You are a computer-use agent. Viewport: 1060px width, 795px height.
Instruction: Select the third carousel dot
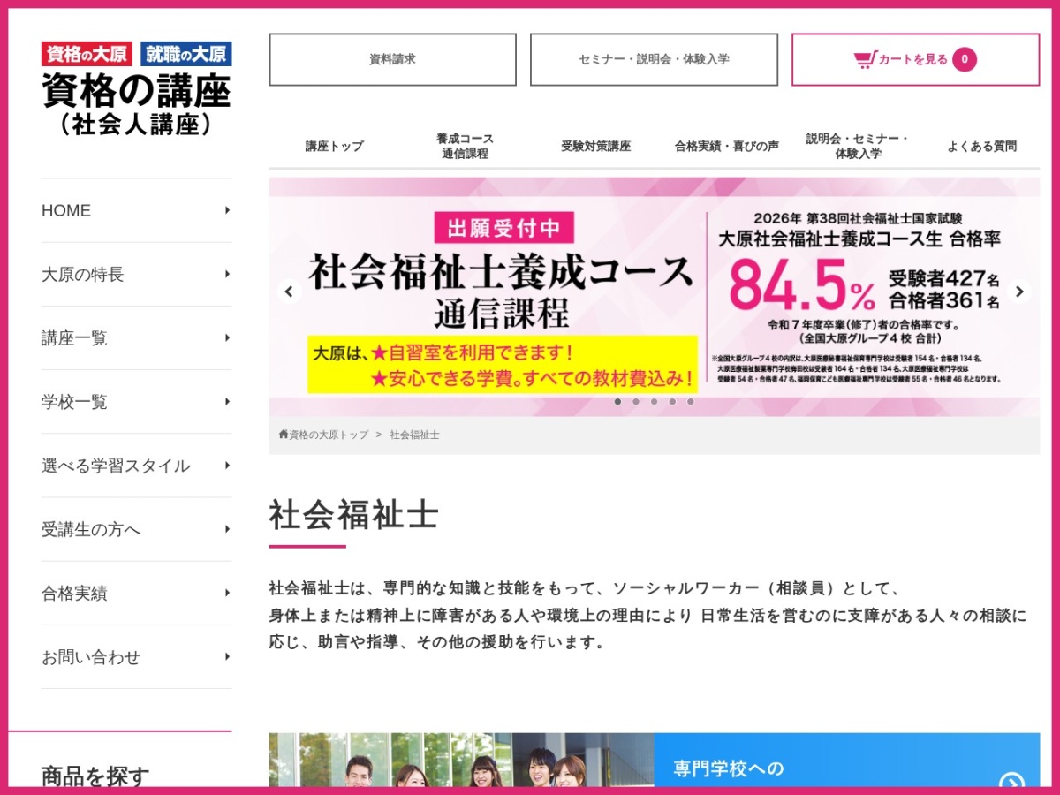[x=654, y=401]
